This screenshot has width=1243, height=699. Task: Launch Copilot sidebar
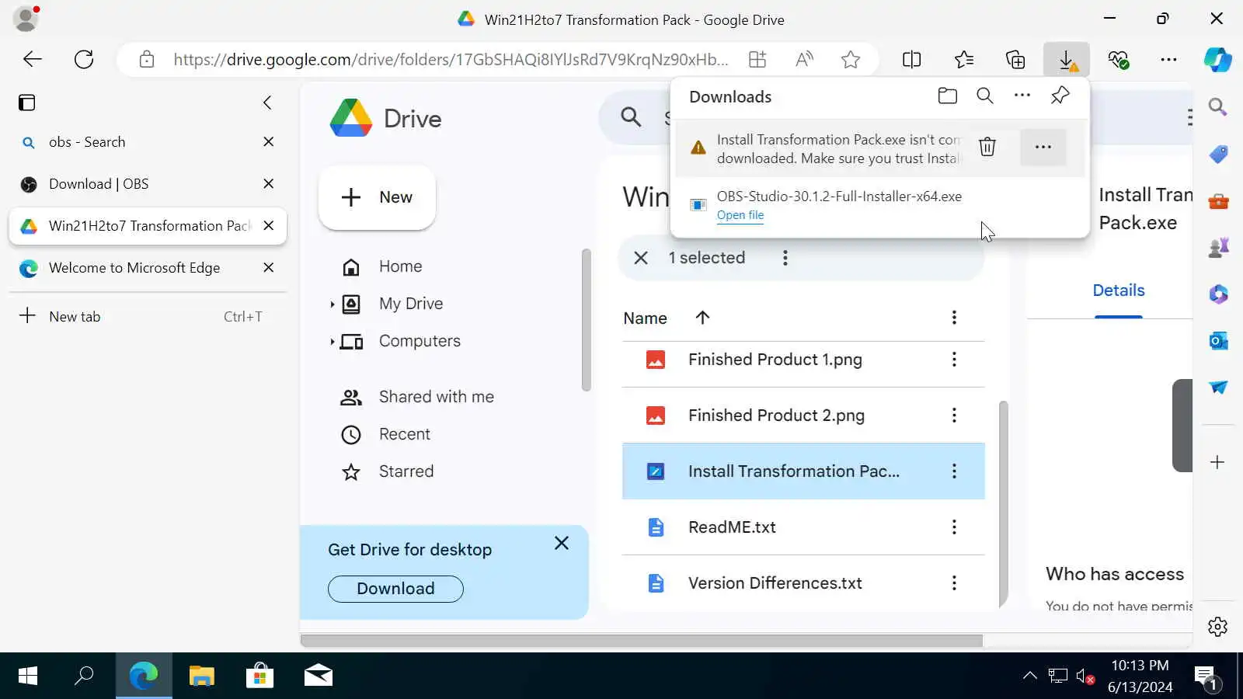click(1217, 59)
